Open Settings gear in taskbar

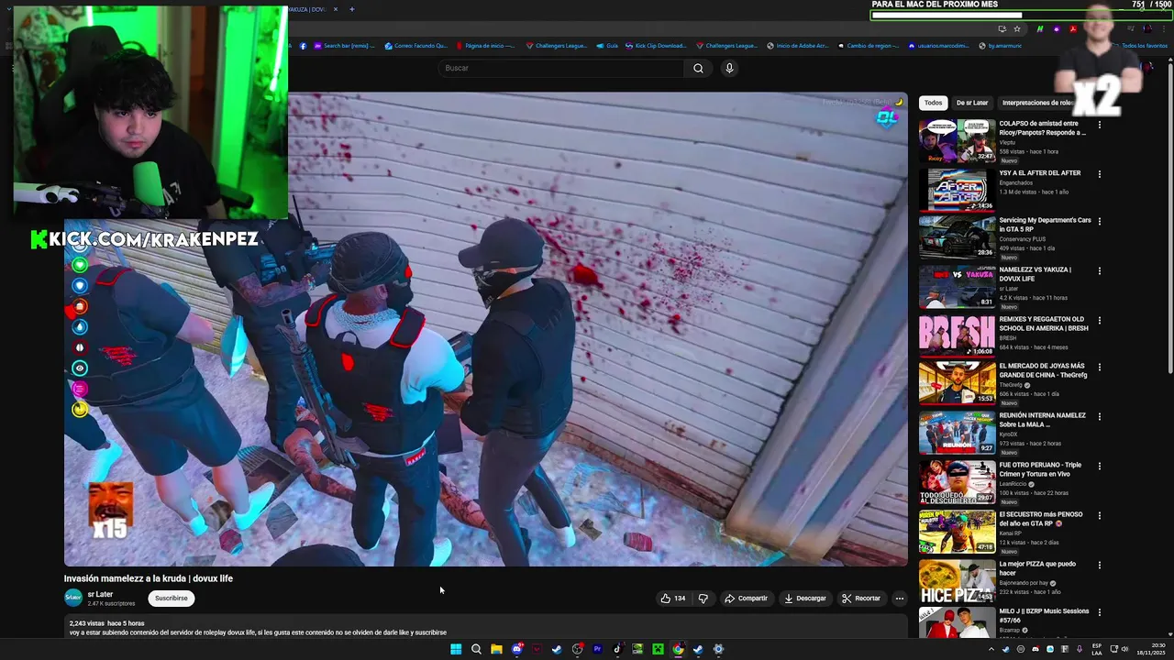(x=718, y=649)
